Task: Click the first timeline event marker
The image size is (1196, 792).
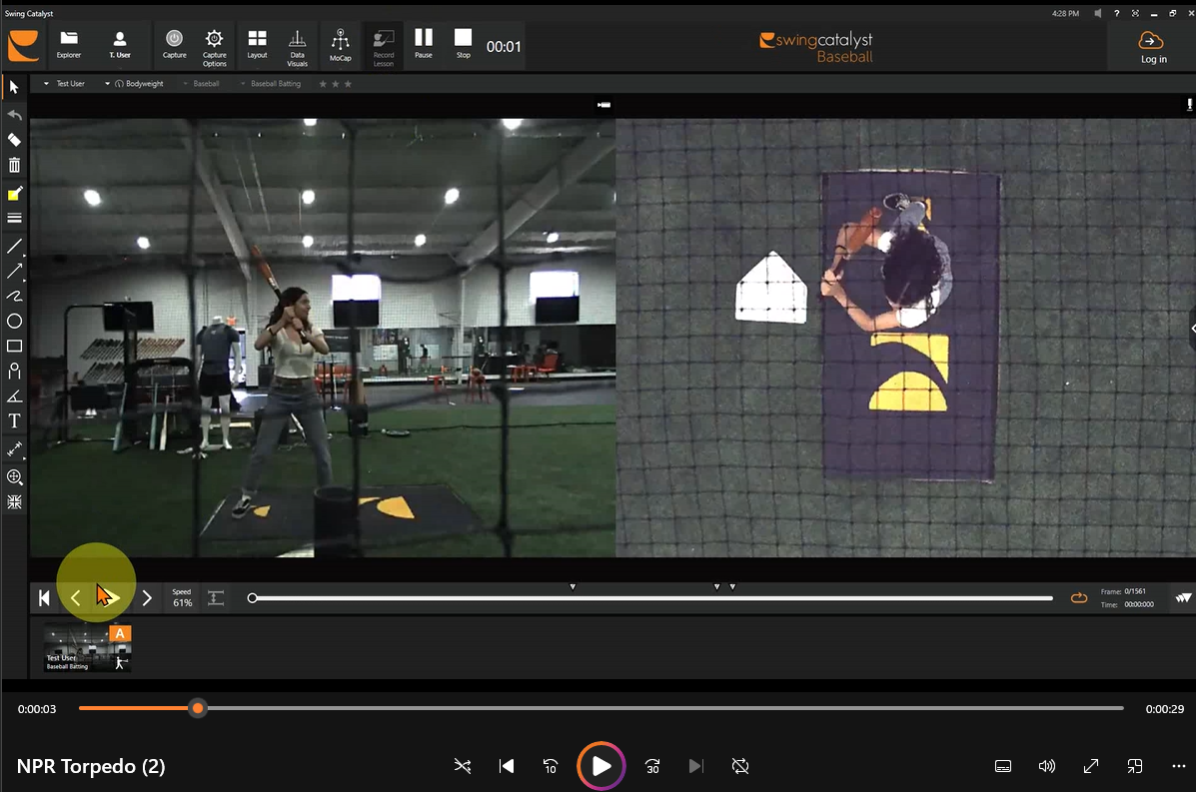Action: click(573, 586)
